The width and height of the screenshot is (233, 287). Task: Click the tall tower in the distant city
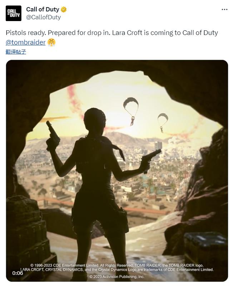pyautogui.click(x=158, y=146)
